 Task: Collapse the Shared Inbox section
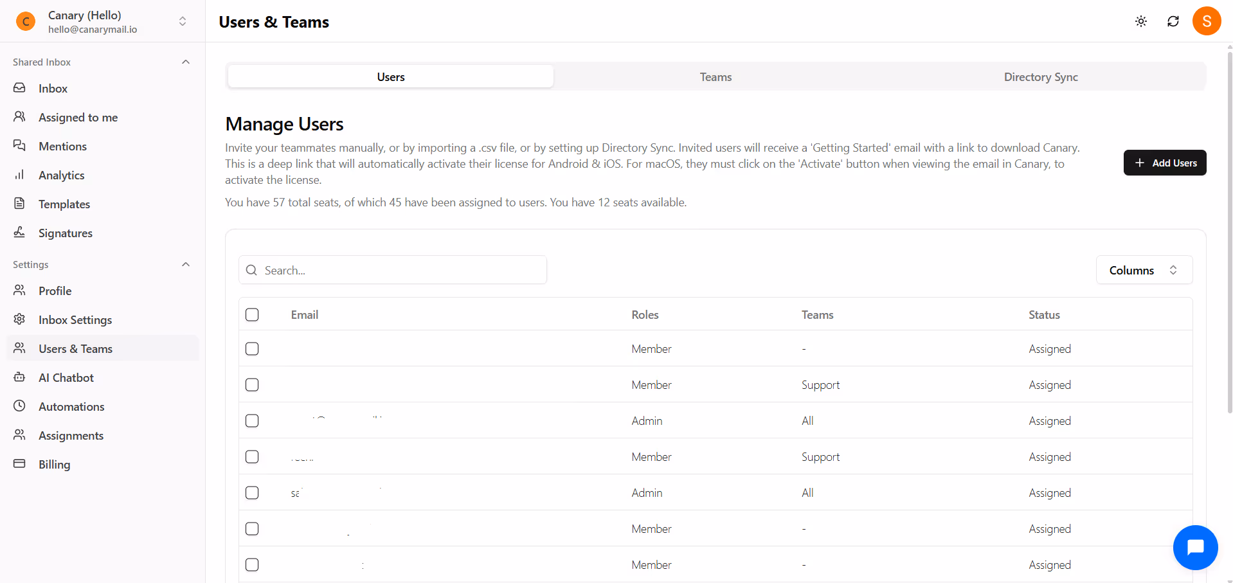click(186, 62)
